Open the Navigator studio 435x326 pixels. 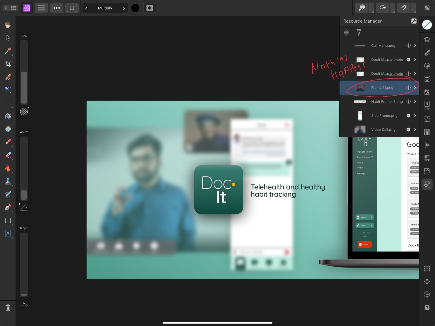pos(427,282)
